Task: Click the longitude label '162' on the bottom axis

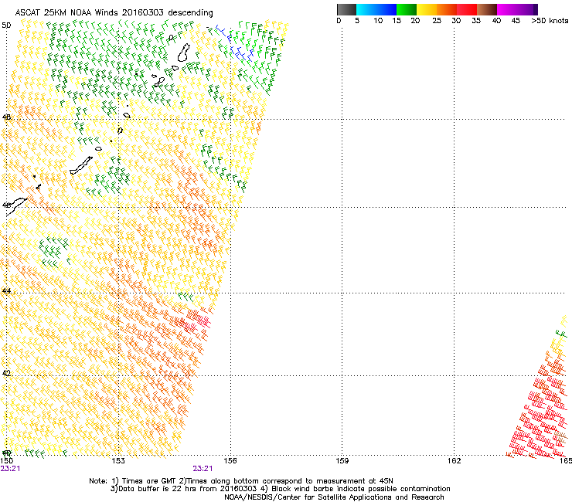Action: 454,461
